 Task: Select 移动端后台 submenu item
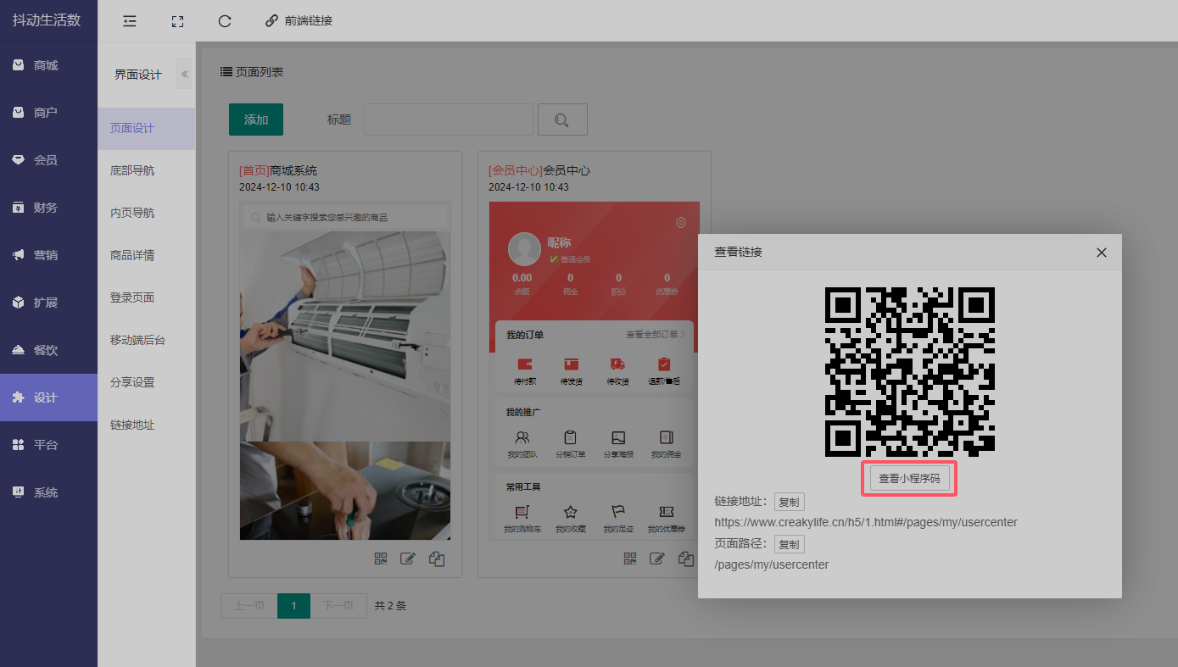146,341
